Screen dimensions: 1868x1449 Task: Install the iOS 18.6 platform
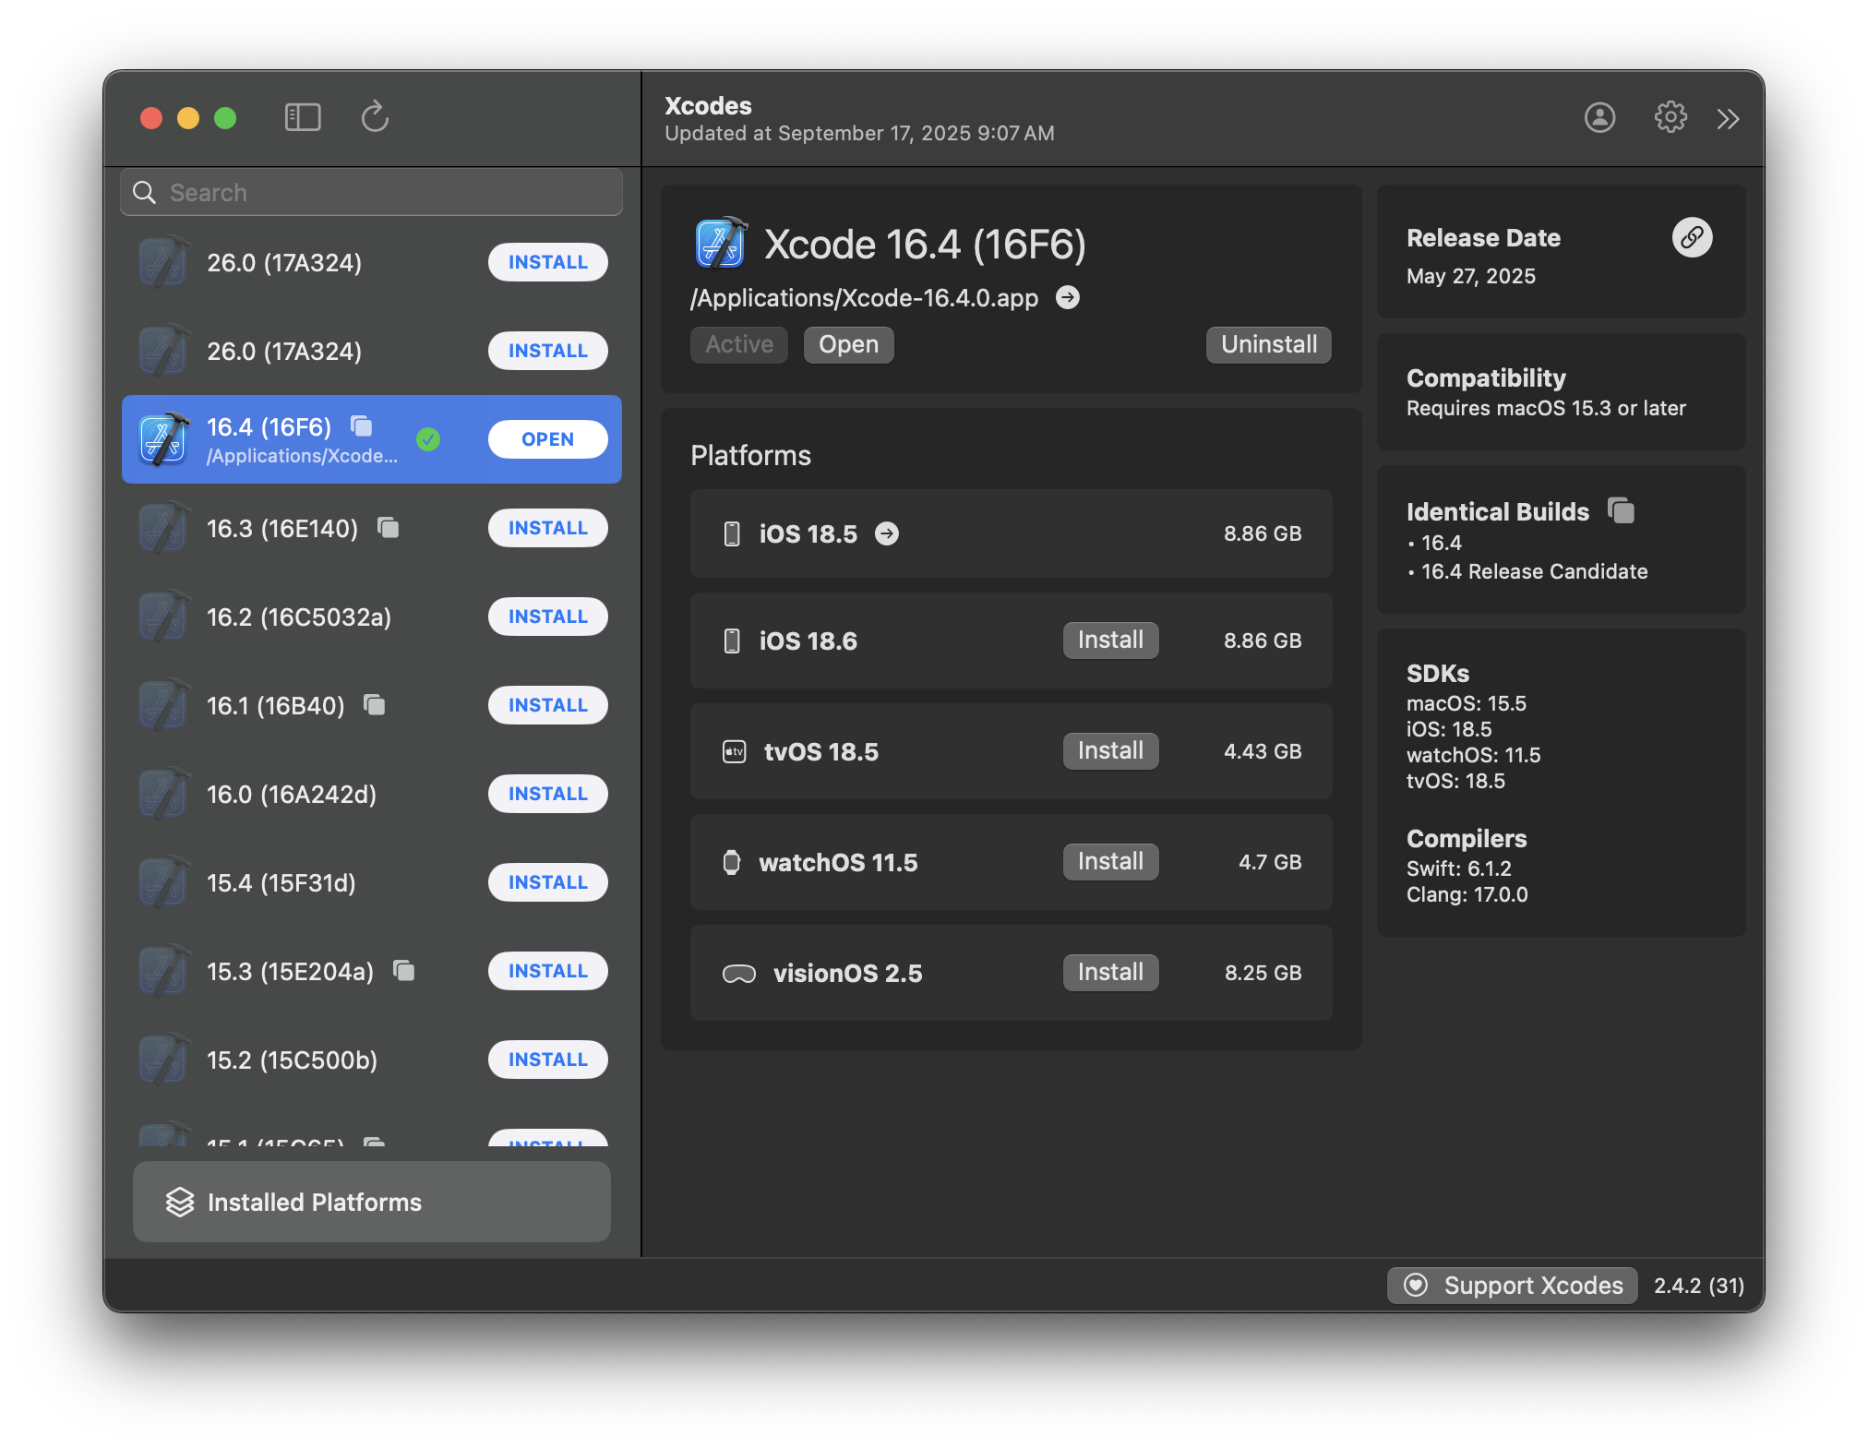[1110, 640]
